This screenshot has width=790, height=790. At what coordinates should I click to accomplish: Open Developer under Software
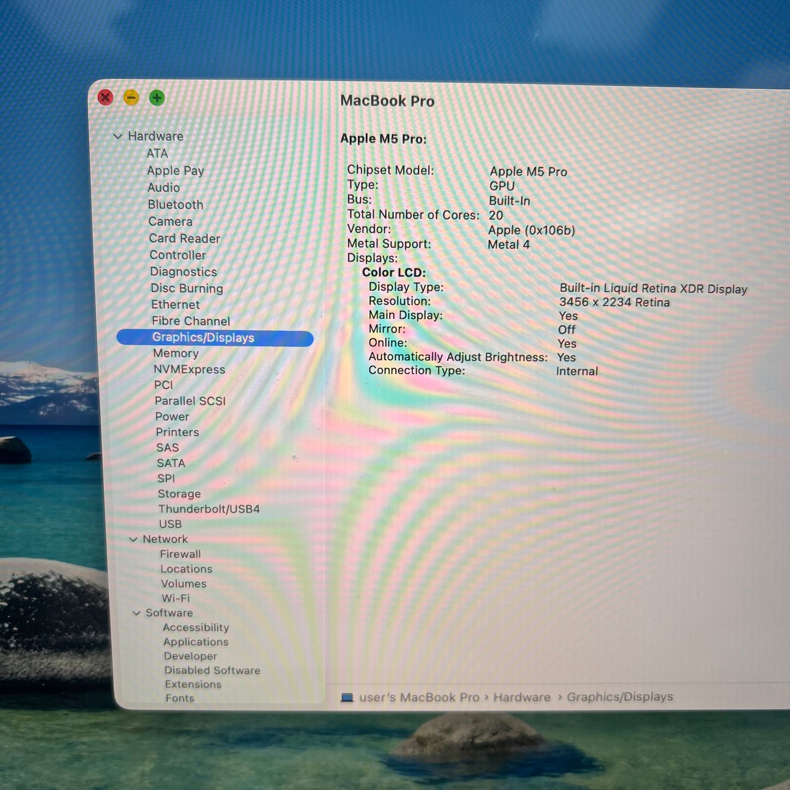(190, 656)
